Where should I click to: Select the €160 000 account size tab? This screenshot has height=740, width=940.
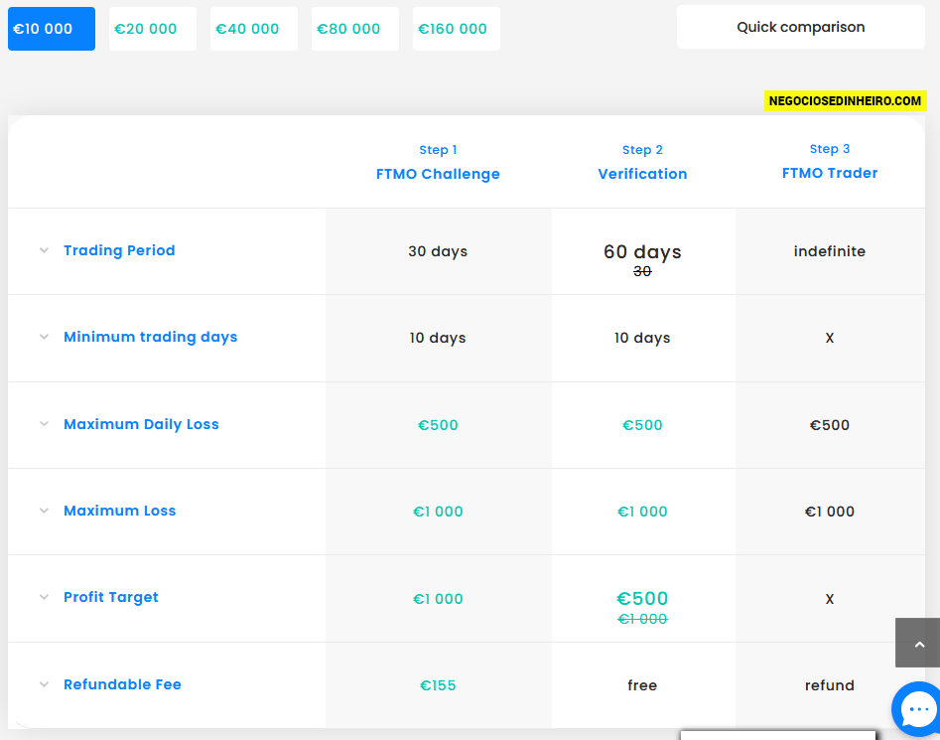(x=457, y=29)
